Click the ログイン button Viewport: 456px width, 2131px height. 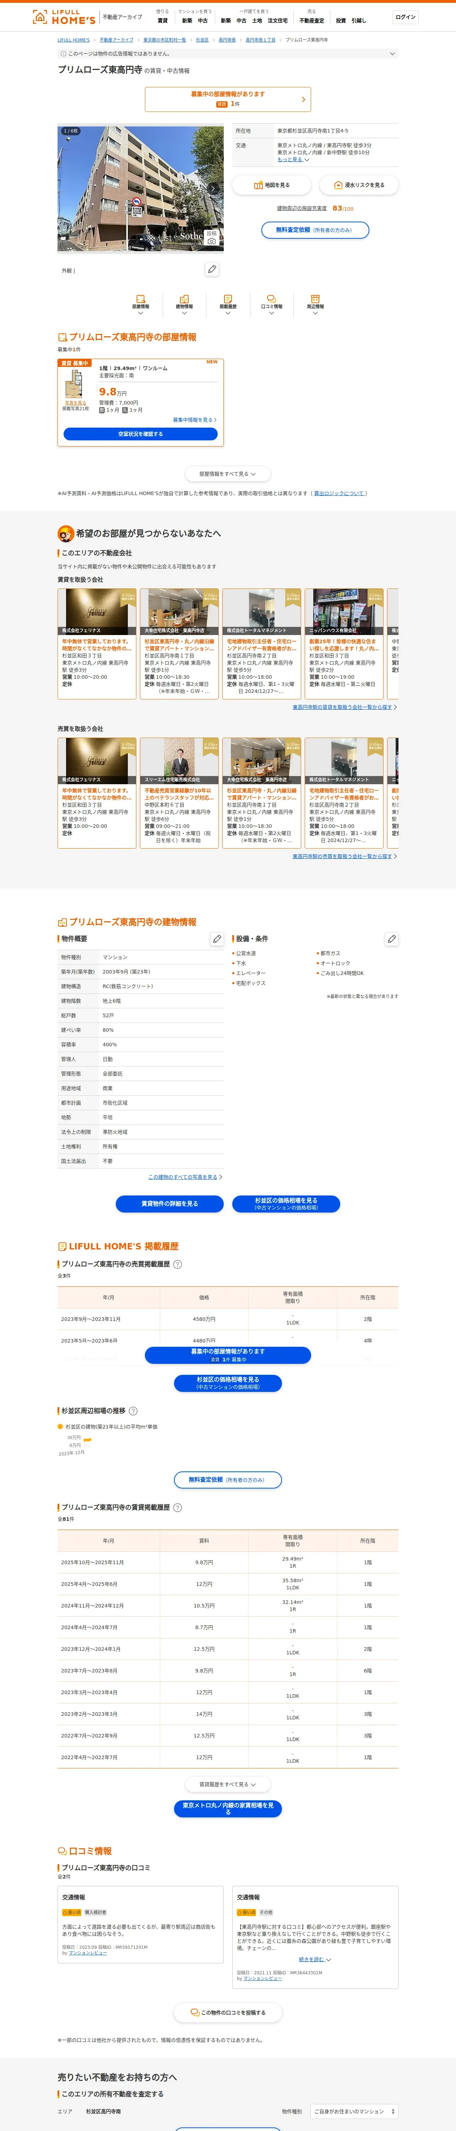[x=406, y=17]
